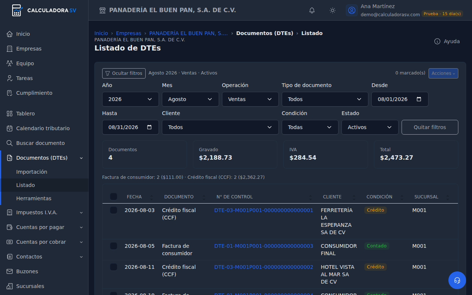This screenshot has height=295, width=472.
Task: Open Contactos sidebar menu
Action: (x=44, y=257)
